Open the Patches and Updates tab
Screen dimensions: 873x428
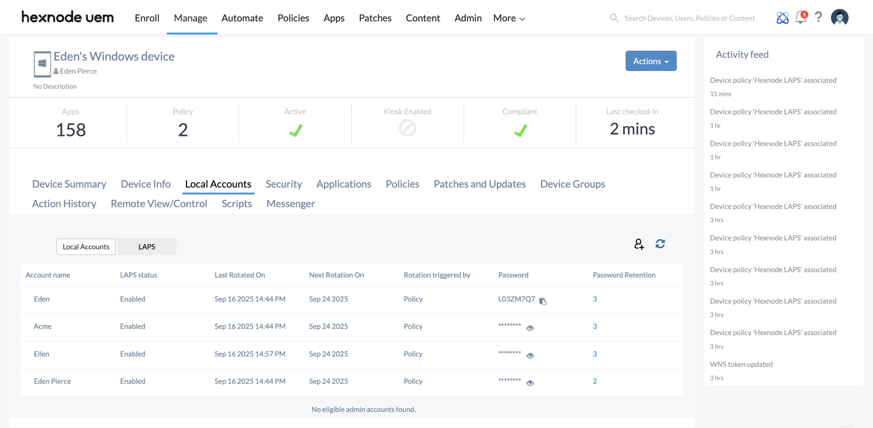coord(479,184)
